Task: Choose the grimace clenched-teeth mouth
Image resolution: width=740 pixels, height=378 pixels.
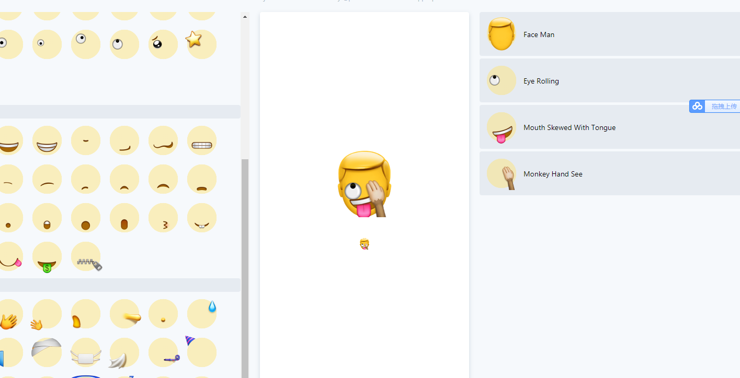Action: pyautogui.click(x=202, y=140)
